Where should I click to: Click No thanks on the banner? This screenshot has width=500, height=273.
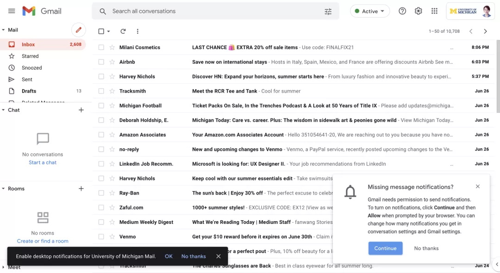(194, 256)
